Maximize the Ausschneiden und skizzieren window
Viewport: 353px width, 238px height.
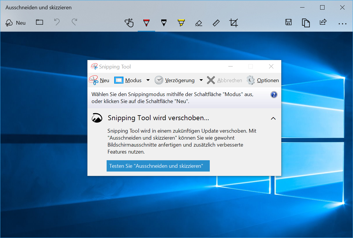pos(322,8)
